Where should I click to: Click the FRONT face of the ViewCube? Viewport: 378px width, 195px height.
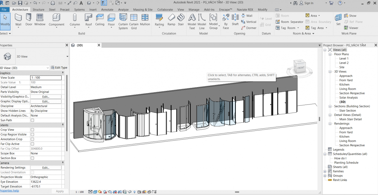click(301, 68)
